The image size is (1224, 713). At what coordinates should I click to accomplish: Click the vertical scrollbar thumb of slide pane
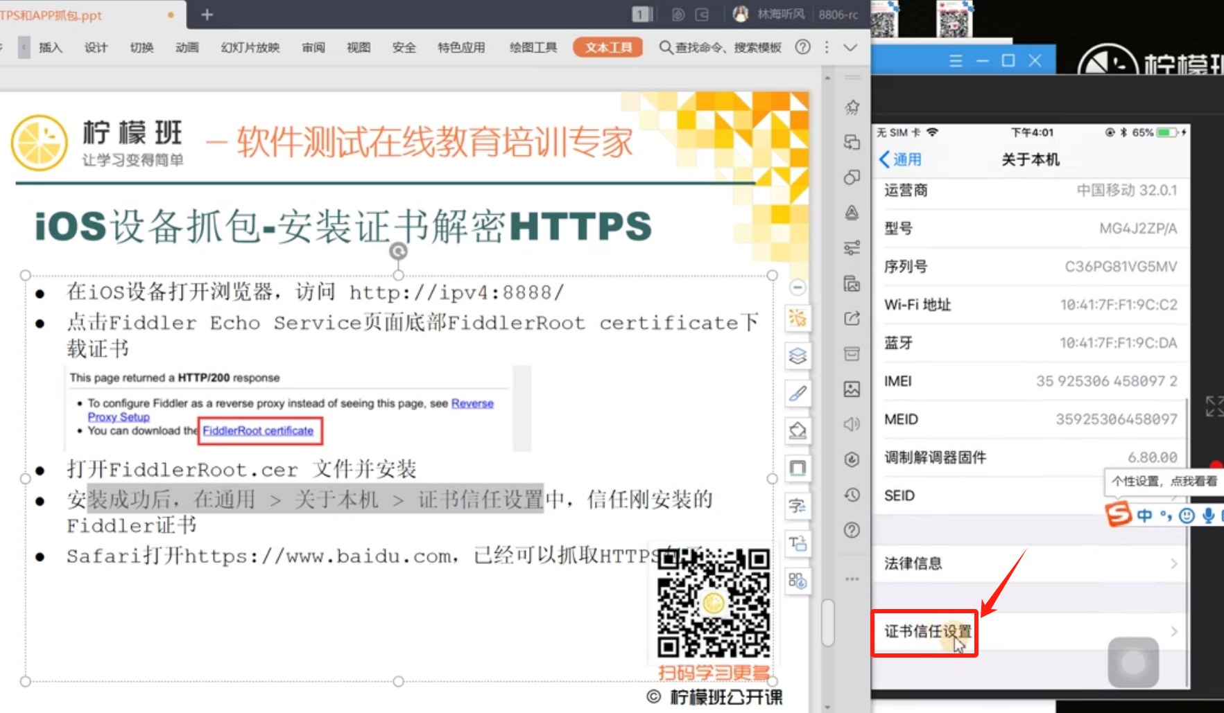pos(827,622)
